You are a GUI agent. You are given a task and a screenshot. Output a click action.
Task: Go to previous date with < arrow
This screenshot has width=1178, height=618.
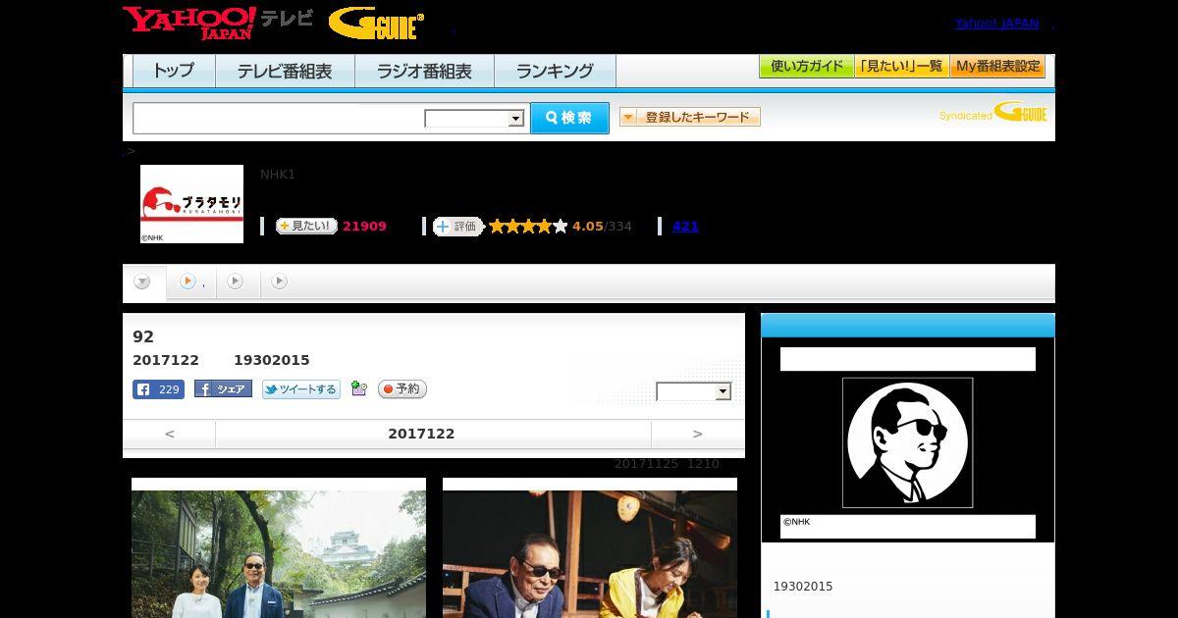coord(169,434)
